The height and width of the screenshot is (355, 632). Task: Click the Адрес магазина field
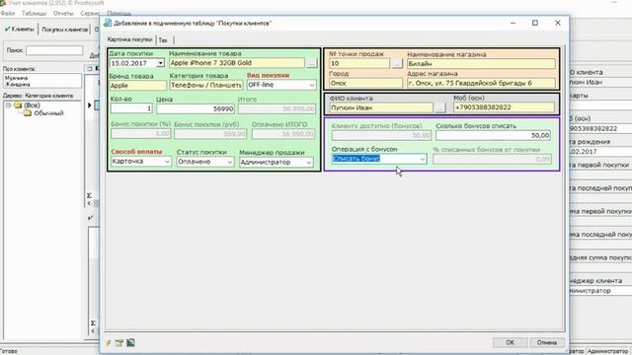(481, 83)
